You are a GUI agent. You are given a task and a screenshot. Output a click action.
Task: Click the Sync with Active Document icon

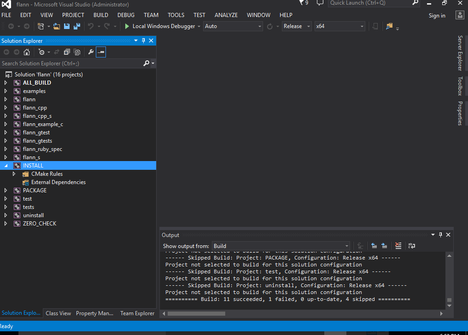(x=56, y=52)
